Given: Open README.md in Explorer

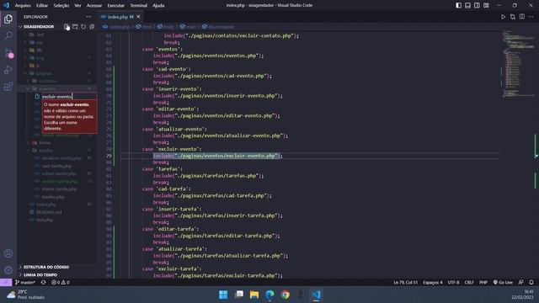Looking at the screenshot, I should pyautogui.click(x=49, y=212).
